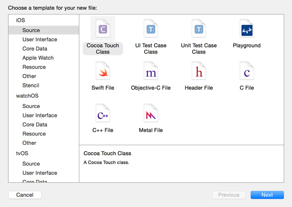Click the Next button
Image resolution: width=292 pixels, height=207 pixels.
pos(267,195)
